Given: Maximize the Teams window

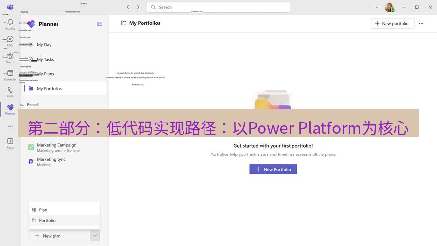Looking at the screenshot, I should (417, 7).
